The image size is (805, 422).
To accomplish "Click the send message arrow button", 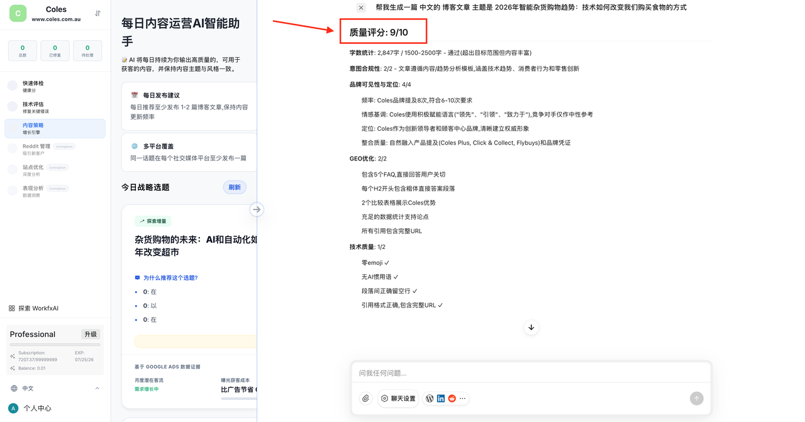I will pos(696,398).
